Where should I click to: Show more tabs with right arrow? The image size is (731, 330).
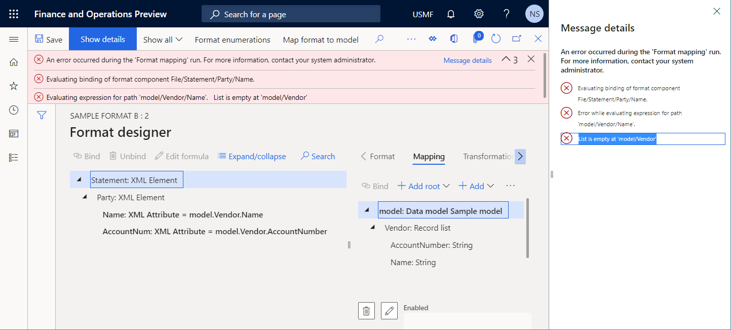coord(520,156)
